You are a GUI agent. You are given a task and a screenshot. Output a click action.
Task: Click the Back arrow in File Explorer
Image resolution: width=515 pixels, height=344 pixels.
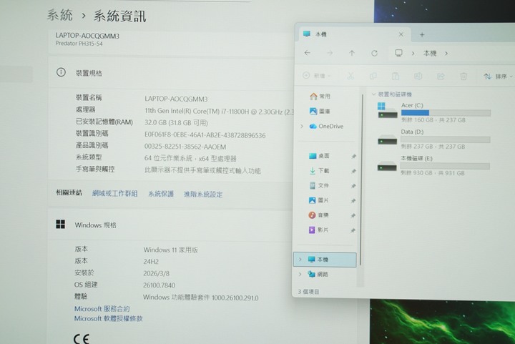point(307,53)
